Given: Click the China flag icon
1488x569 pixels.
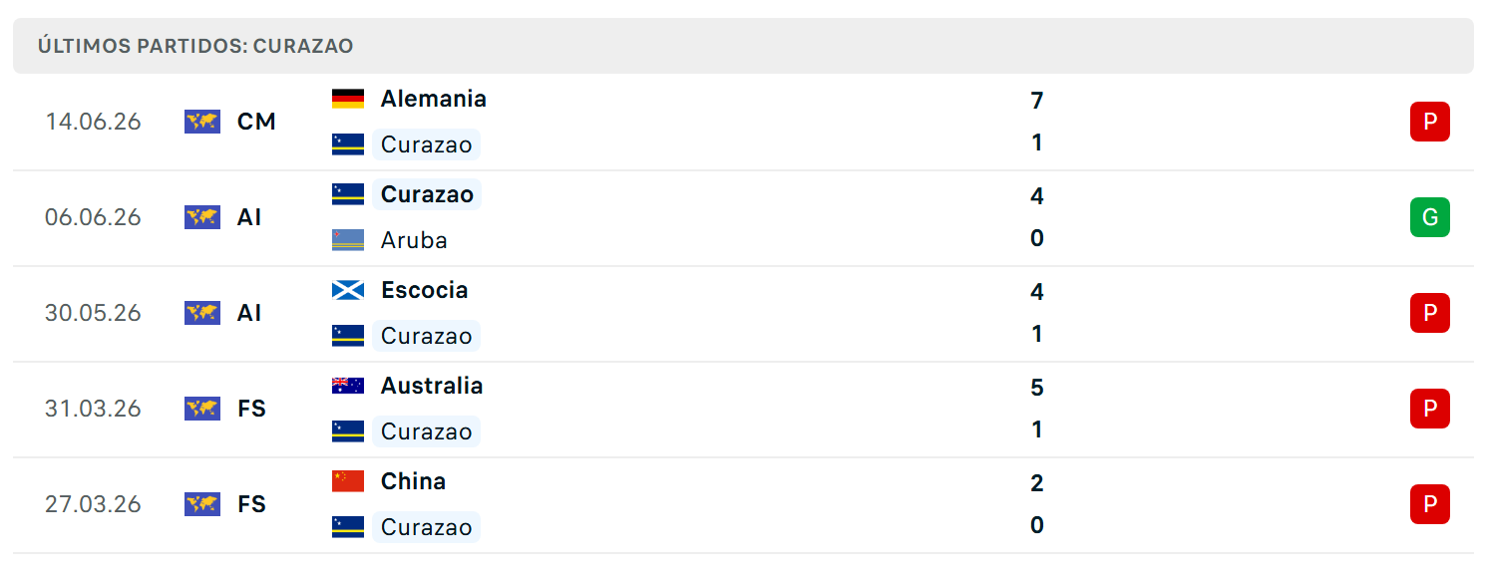Looking at the screenshot, I should click(348, 481).
